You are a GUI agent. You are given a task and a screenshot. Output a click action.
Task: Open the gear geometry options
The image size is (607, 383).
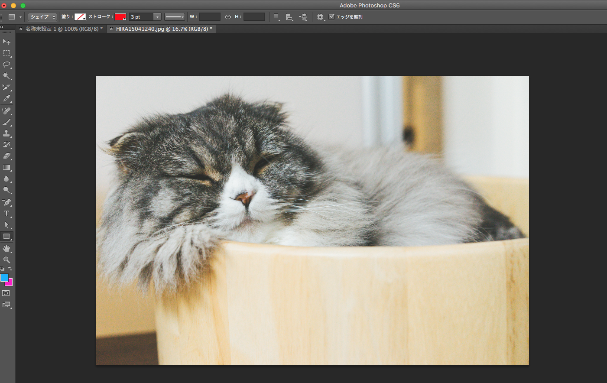(320, 17)
